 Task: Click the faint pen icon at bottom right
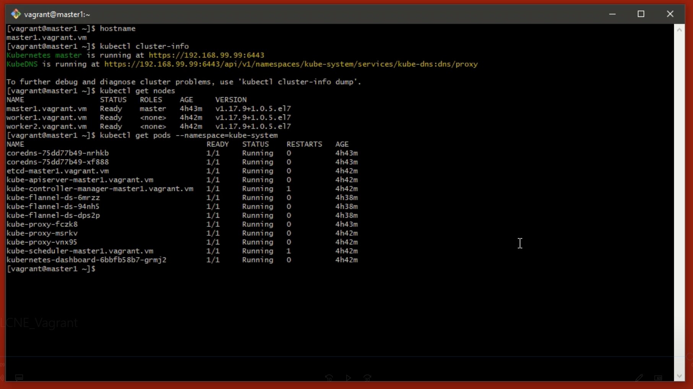point(639,378)
